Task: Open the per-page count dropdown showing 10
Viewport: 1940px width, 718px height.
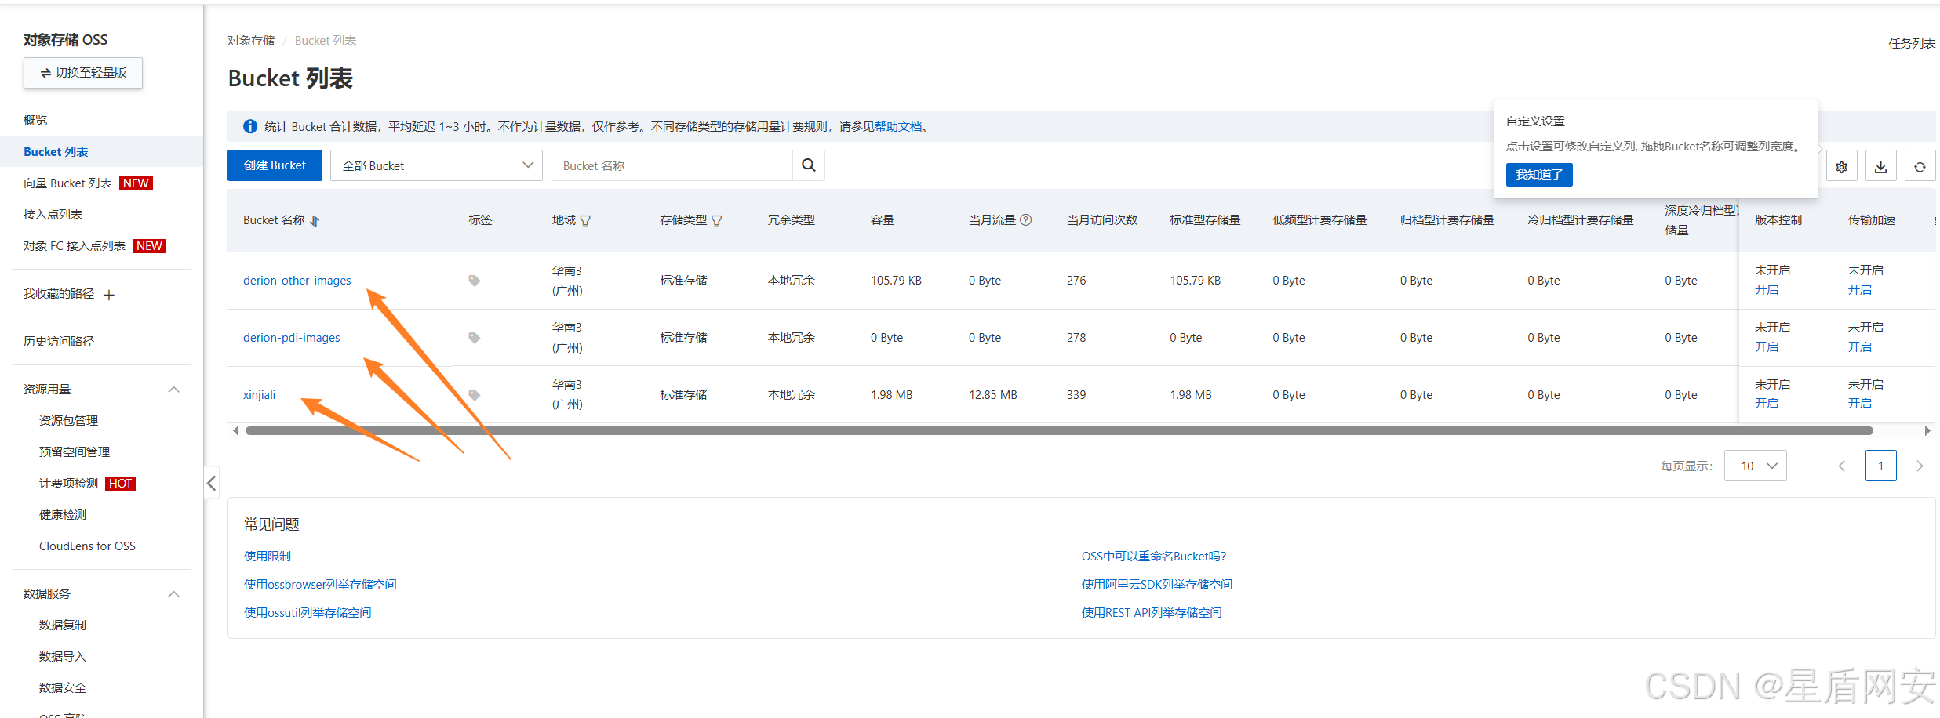Action: pos(1755,466)
